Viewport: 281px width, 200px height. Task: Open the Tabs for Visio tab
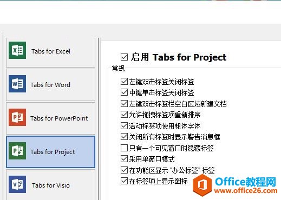coord(51,185)
